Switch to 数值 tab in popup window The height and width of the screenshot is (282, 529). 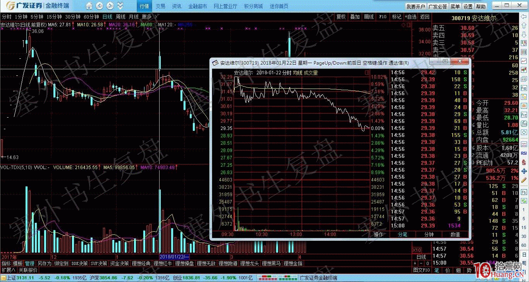click(455, 234)
